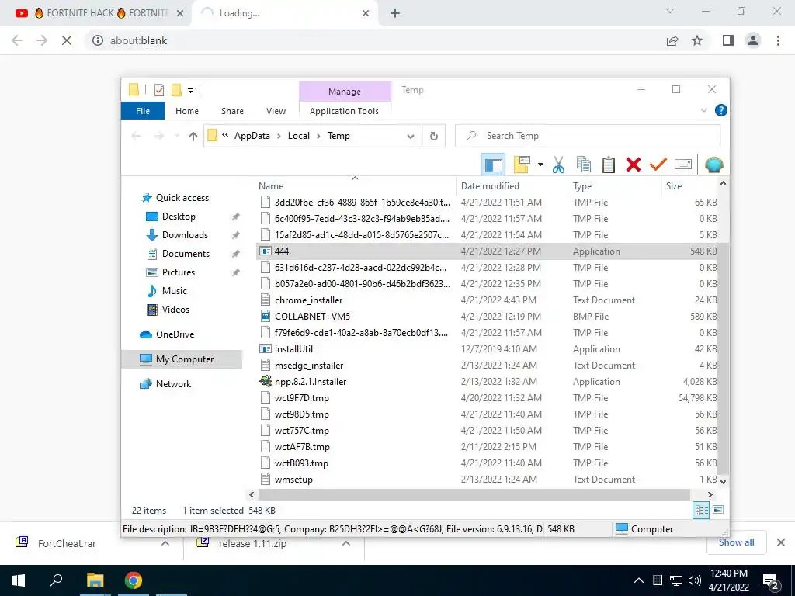
Task: Select the wmsetup text document
Action: 488,480
